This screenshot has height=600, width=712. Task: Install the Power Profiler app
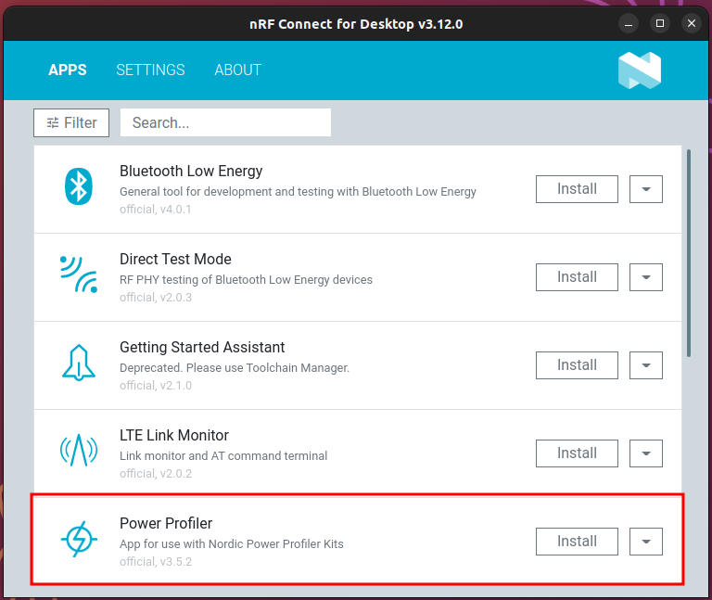coord(577,542)
